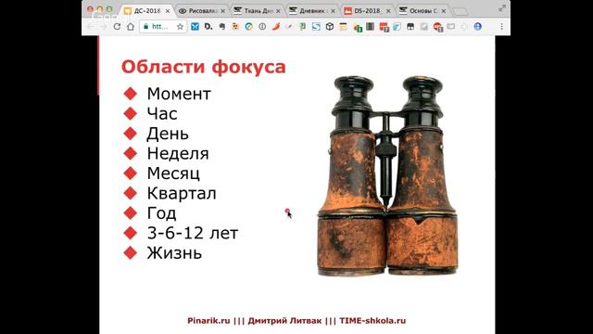This screenshot has width=593, height=334.
Task: Go to the home page
Action: (131, 27)
